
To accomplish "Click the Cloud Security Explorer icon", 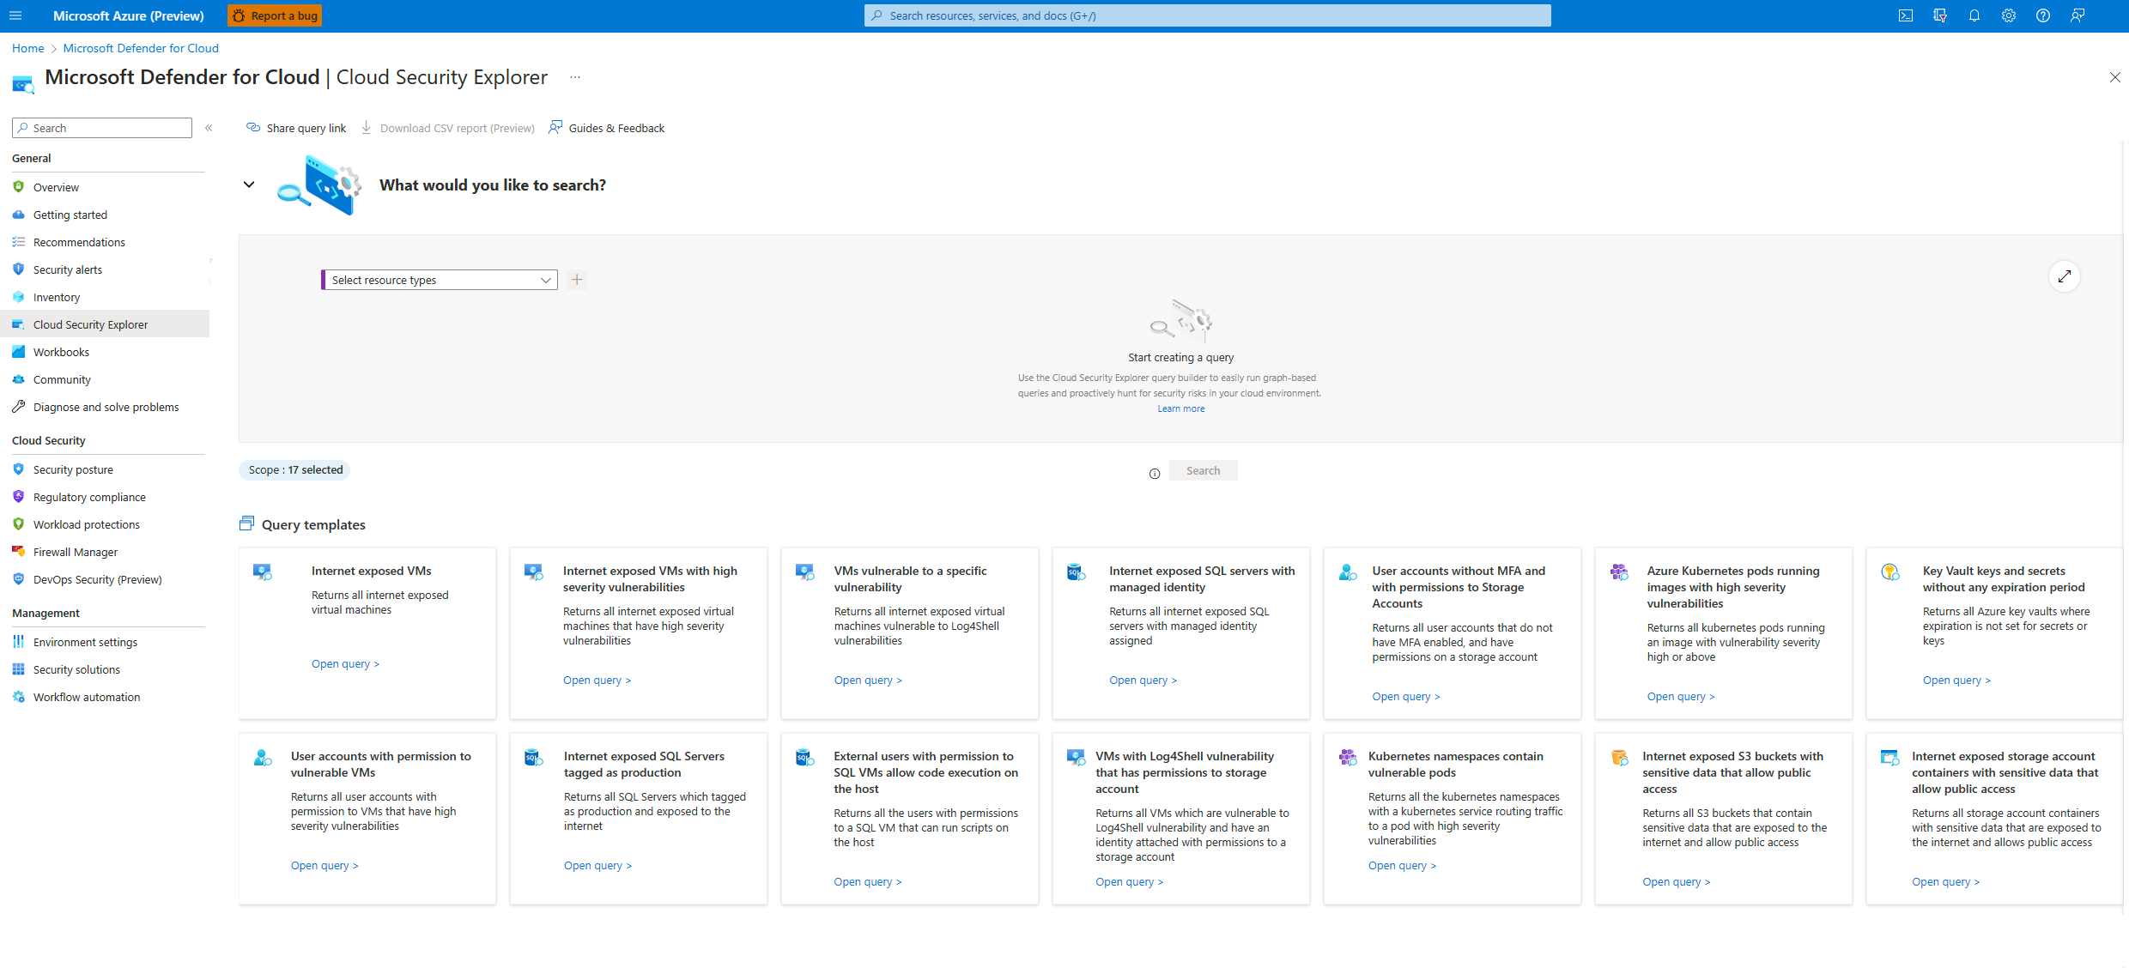I will (19, 324).
